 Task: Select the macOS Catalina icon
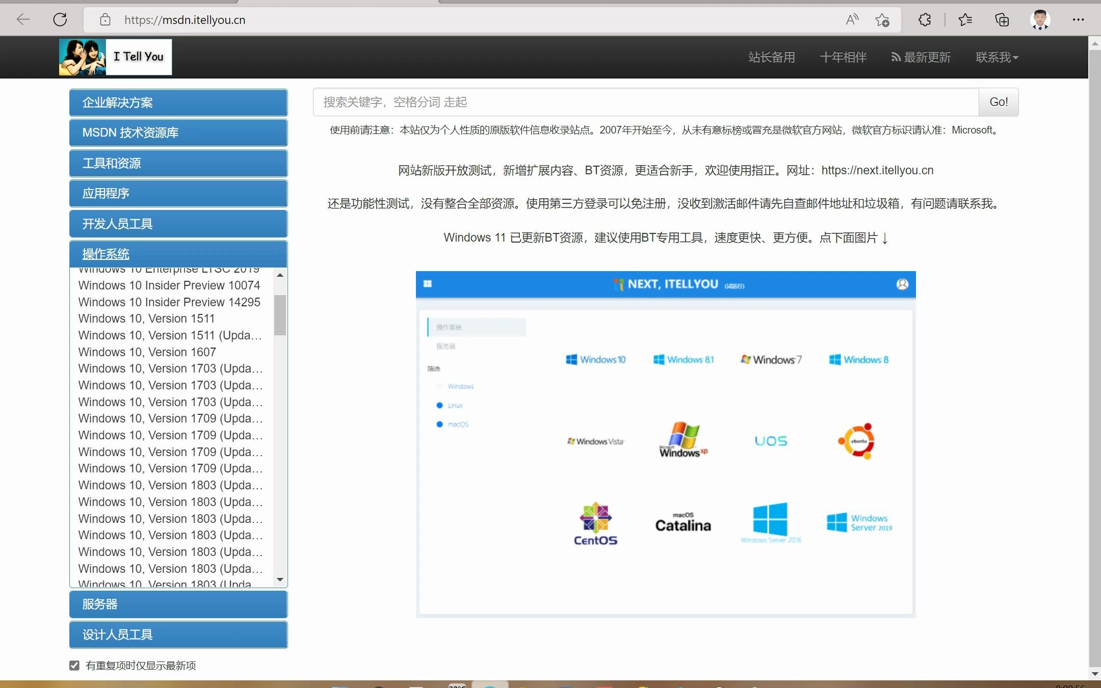682,522
